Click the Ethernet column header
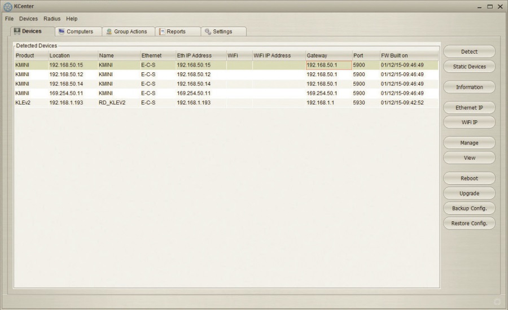The width and height of the screenshot is (508, 310). pyautogui.click(x=158, y=55)
